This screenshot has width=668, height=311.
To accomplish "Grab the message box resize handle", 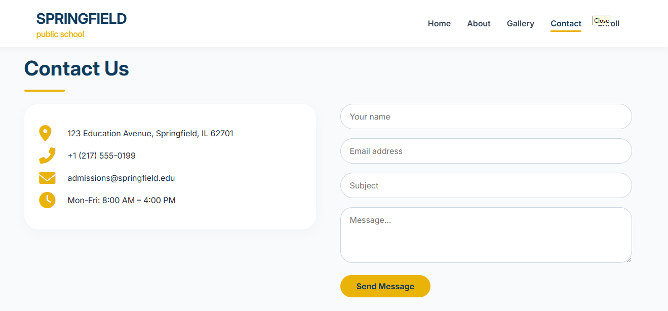I will pos(628,259).
